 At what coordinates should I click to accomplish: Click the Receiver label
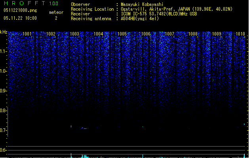[x=80, y=14]
